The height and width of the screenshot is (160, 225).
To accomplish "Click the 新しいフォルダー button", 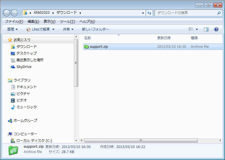I will 95,29.
